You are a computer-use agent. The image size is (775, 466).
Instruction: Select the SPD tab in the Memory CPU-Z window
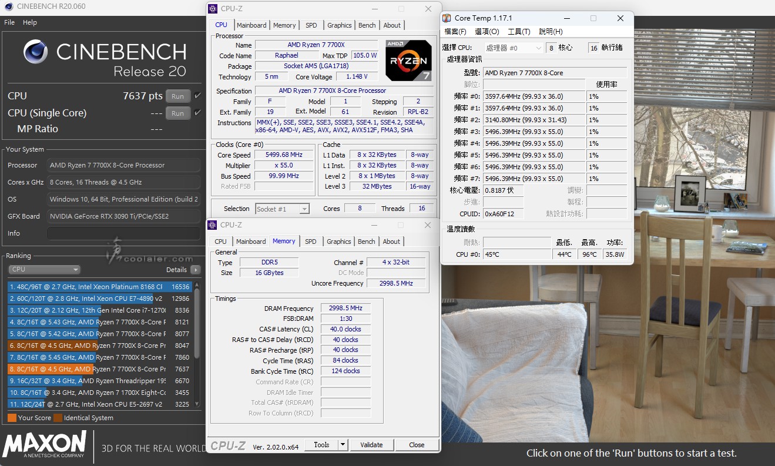pyautogui.click(x=311, y=242)
